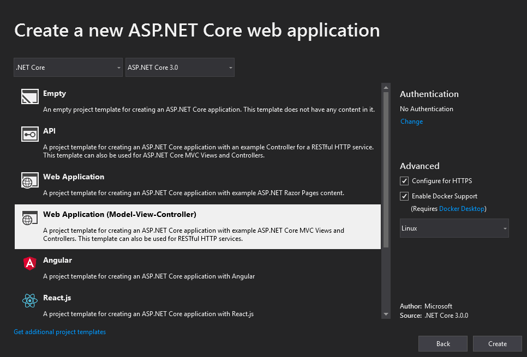Click the Model-View-Controller template icon

29,217
